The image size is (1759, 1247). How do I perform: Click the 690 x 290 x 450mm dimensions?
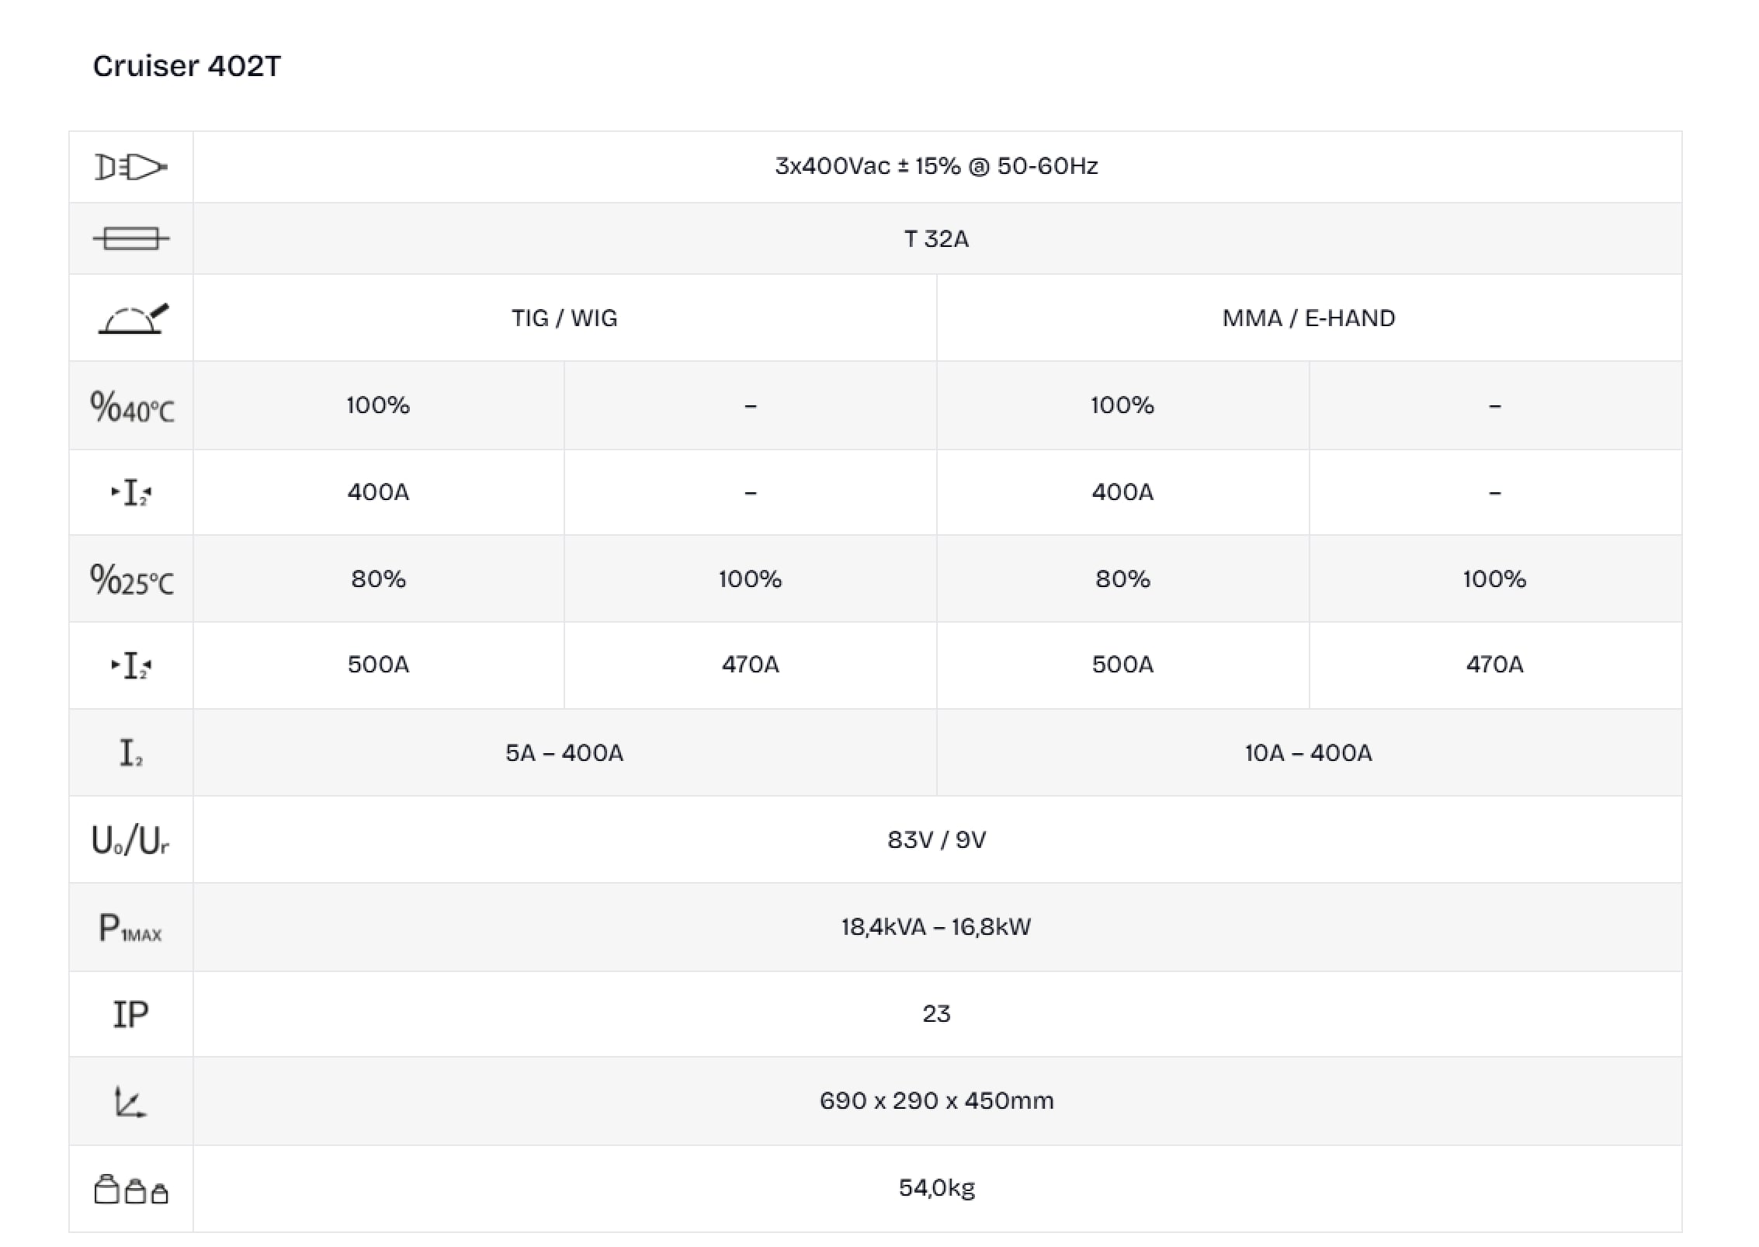tap(936, 1101)
